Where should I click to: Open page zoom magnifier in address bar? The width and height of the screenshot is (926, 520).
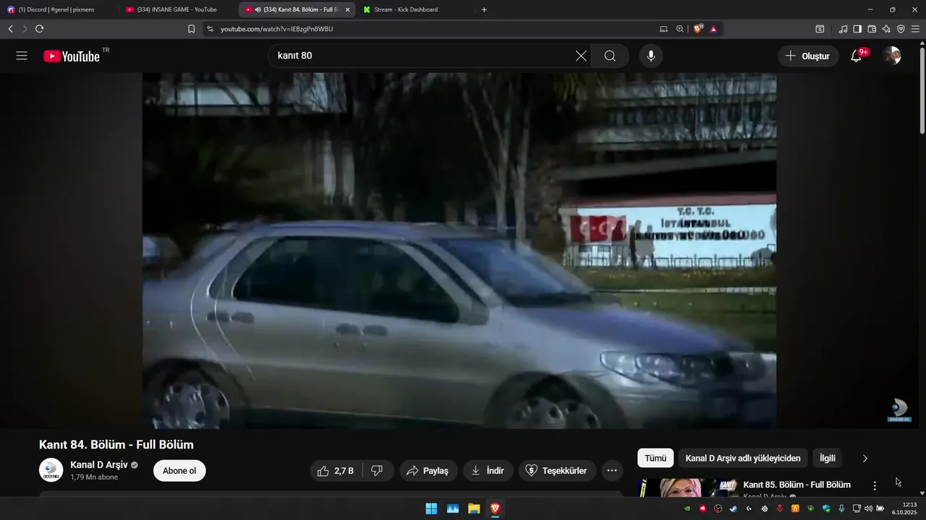(680, 29)
